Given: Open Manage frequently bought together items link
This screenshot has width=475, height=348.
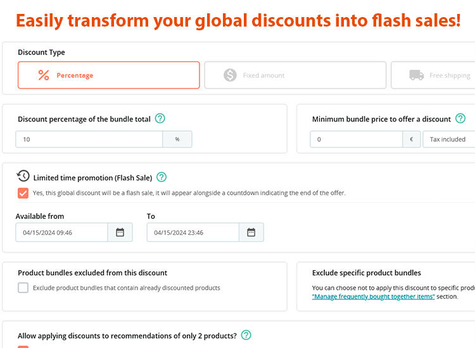Looking at the screenshot, I should coord(373,296).
